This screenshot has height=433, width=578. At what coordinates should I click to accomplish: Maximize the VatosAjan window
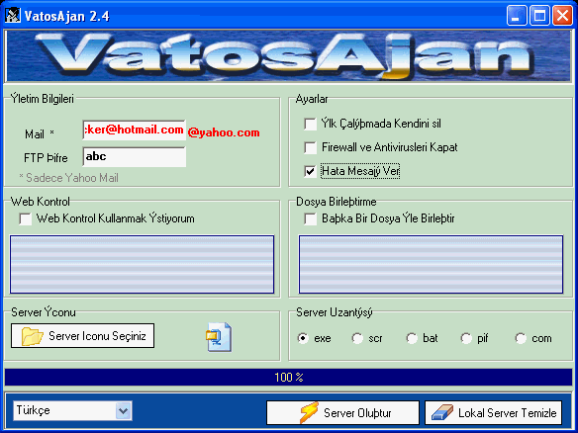pyautogui.click(x=539, y=16)
